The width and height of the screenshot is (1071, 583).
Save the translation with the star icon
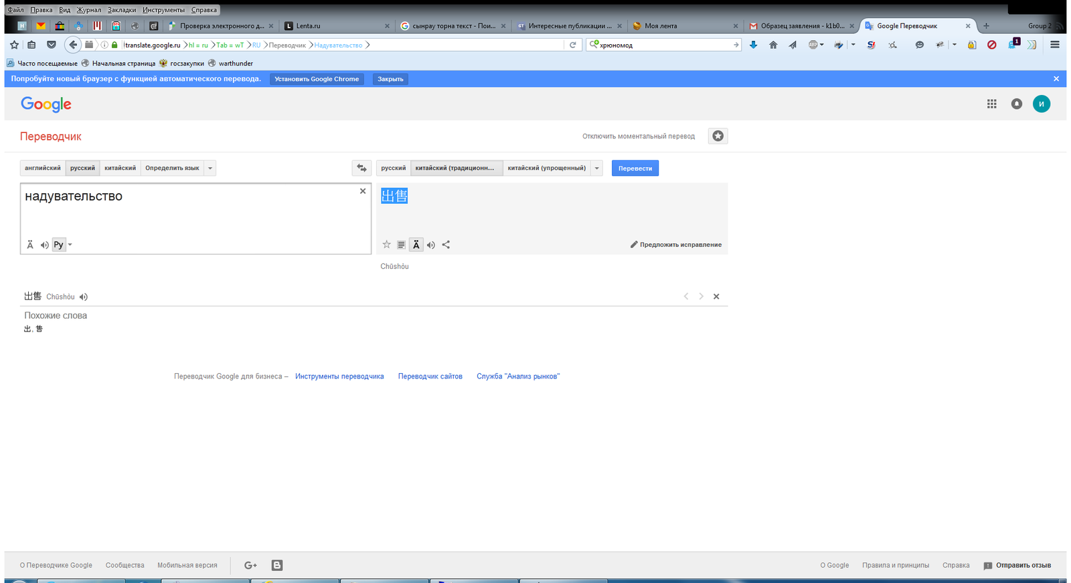click(386, 245)
